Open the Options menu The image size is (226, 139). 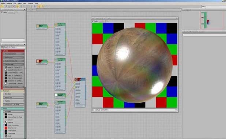point(30,3)
